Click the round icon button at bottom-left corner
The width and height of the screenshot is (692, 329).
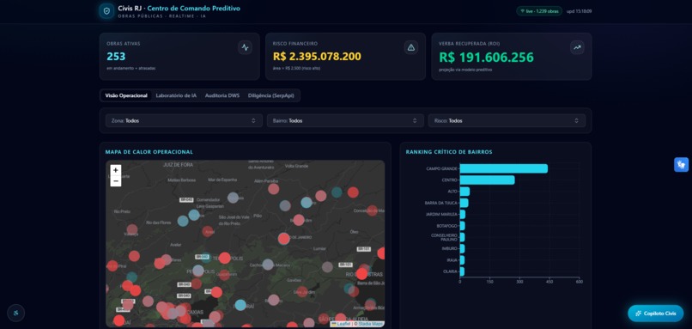pos(16,313)
